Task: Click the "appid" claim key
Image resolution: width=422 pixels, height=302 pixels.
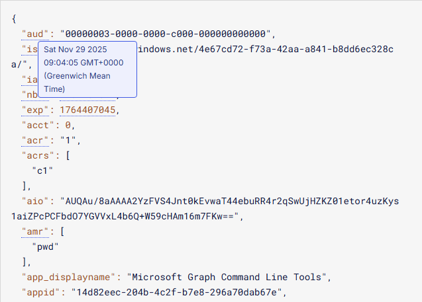Action: click(40, 292)
